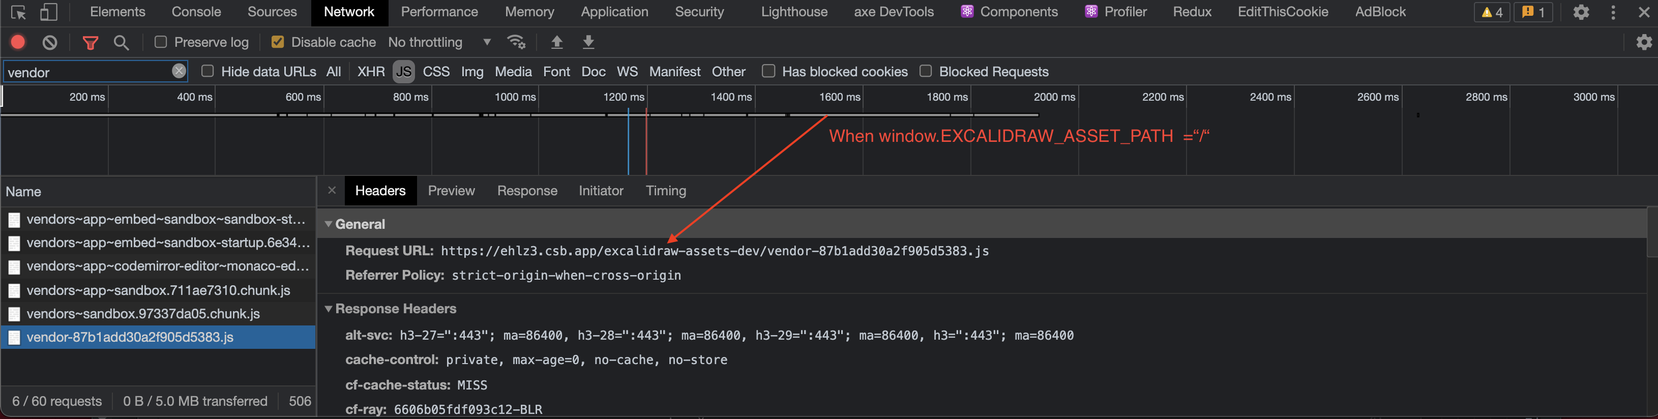
Task: Start recording network log
Action: point(18,42)
